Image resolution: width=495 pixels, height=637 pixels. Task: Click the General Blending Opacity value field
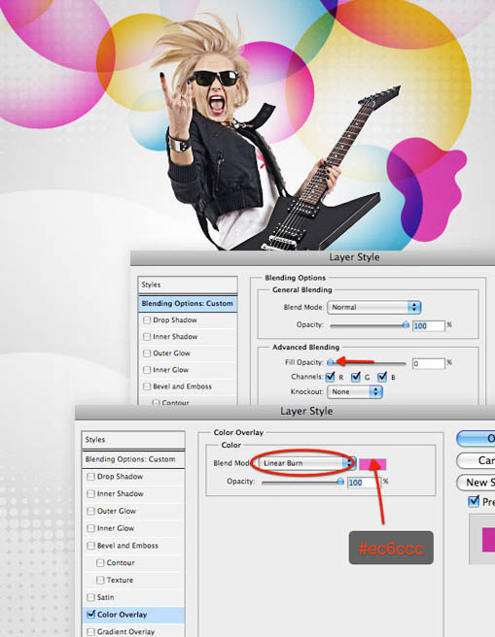[429, 326]
